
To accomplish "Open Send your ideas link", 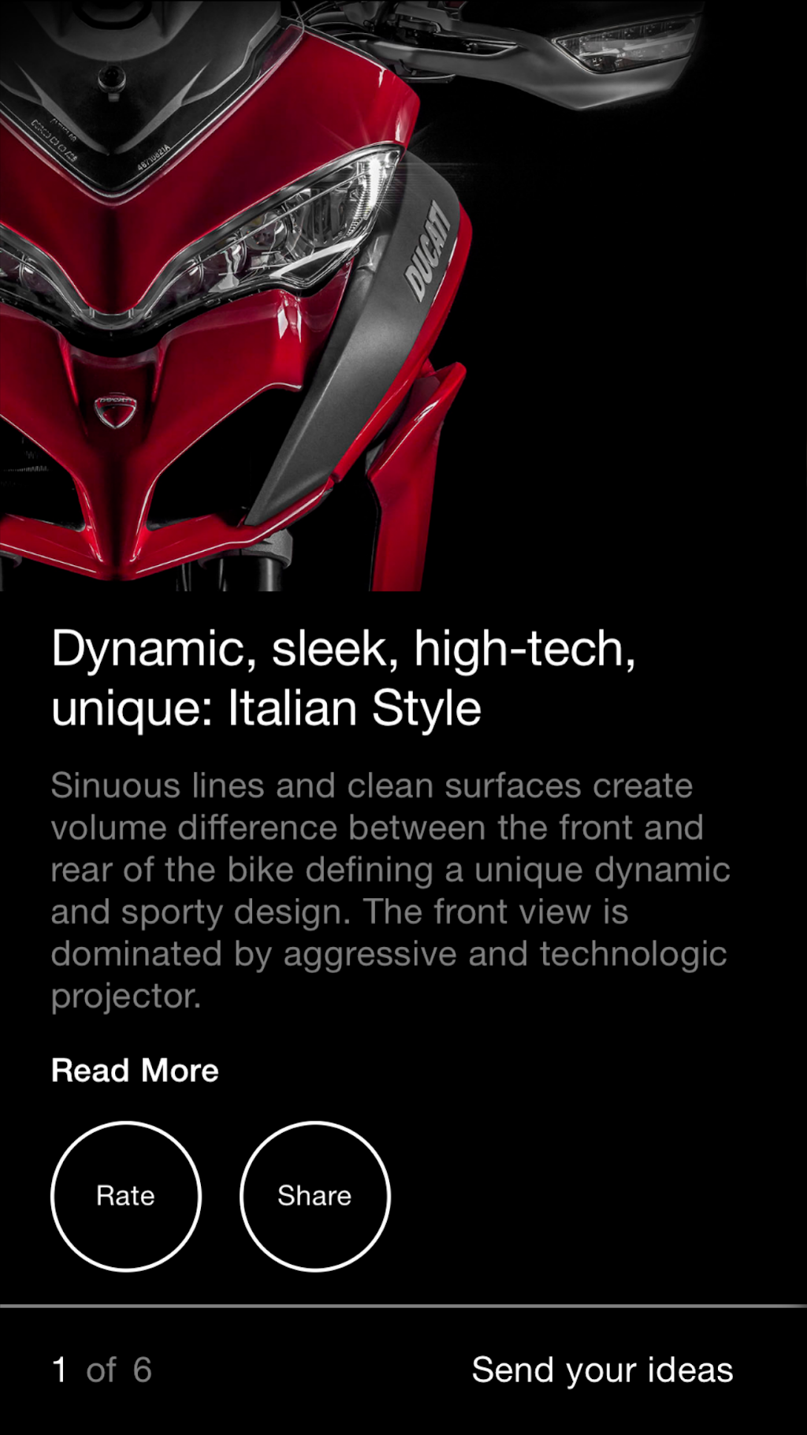I will coord(602,1370).
